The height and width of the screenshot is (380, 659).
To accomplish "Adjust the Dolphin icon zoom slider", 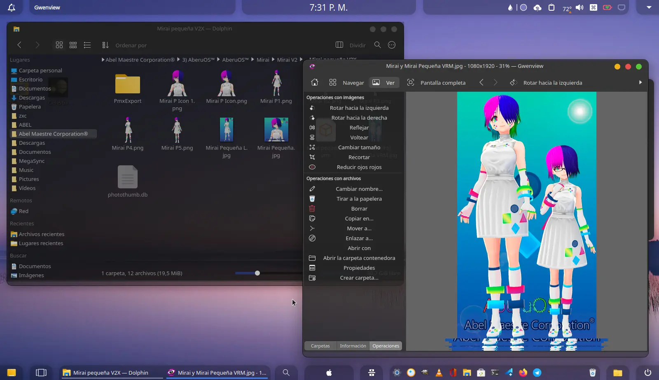I will point(257,273).
